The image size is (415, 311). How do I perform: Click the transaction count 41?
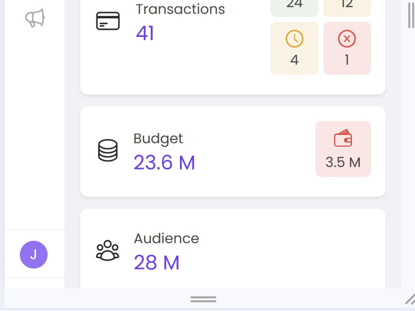pos(145,33)
